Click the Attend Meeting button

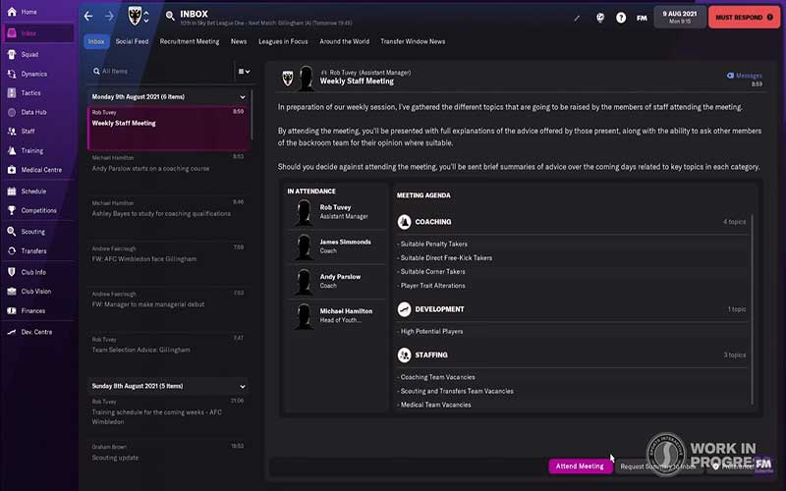coord(579,466)
